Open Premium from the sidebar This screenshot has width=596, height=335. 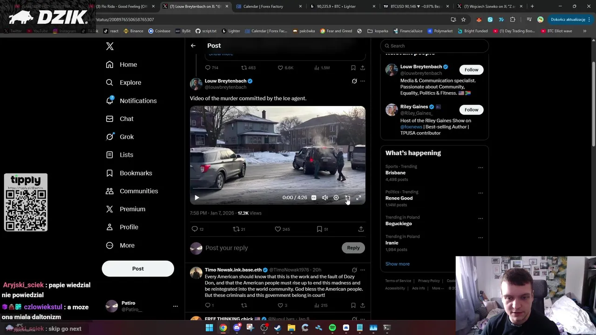point(126,209)
